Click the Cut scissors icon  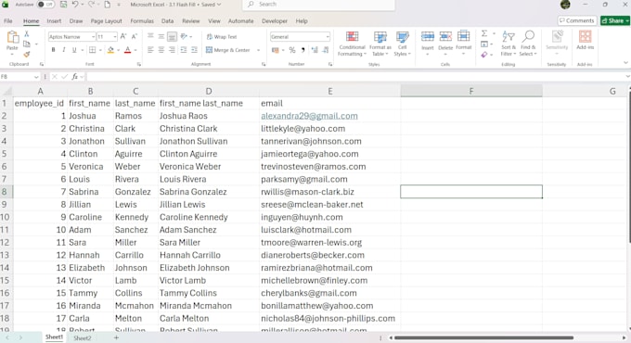[27, 33]
